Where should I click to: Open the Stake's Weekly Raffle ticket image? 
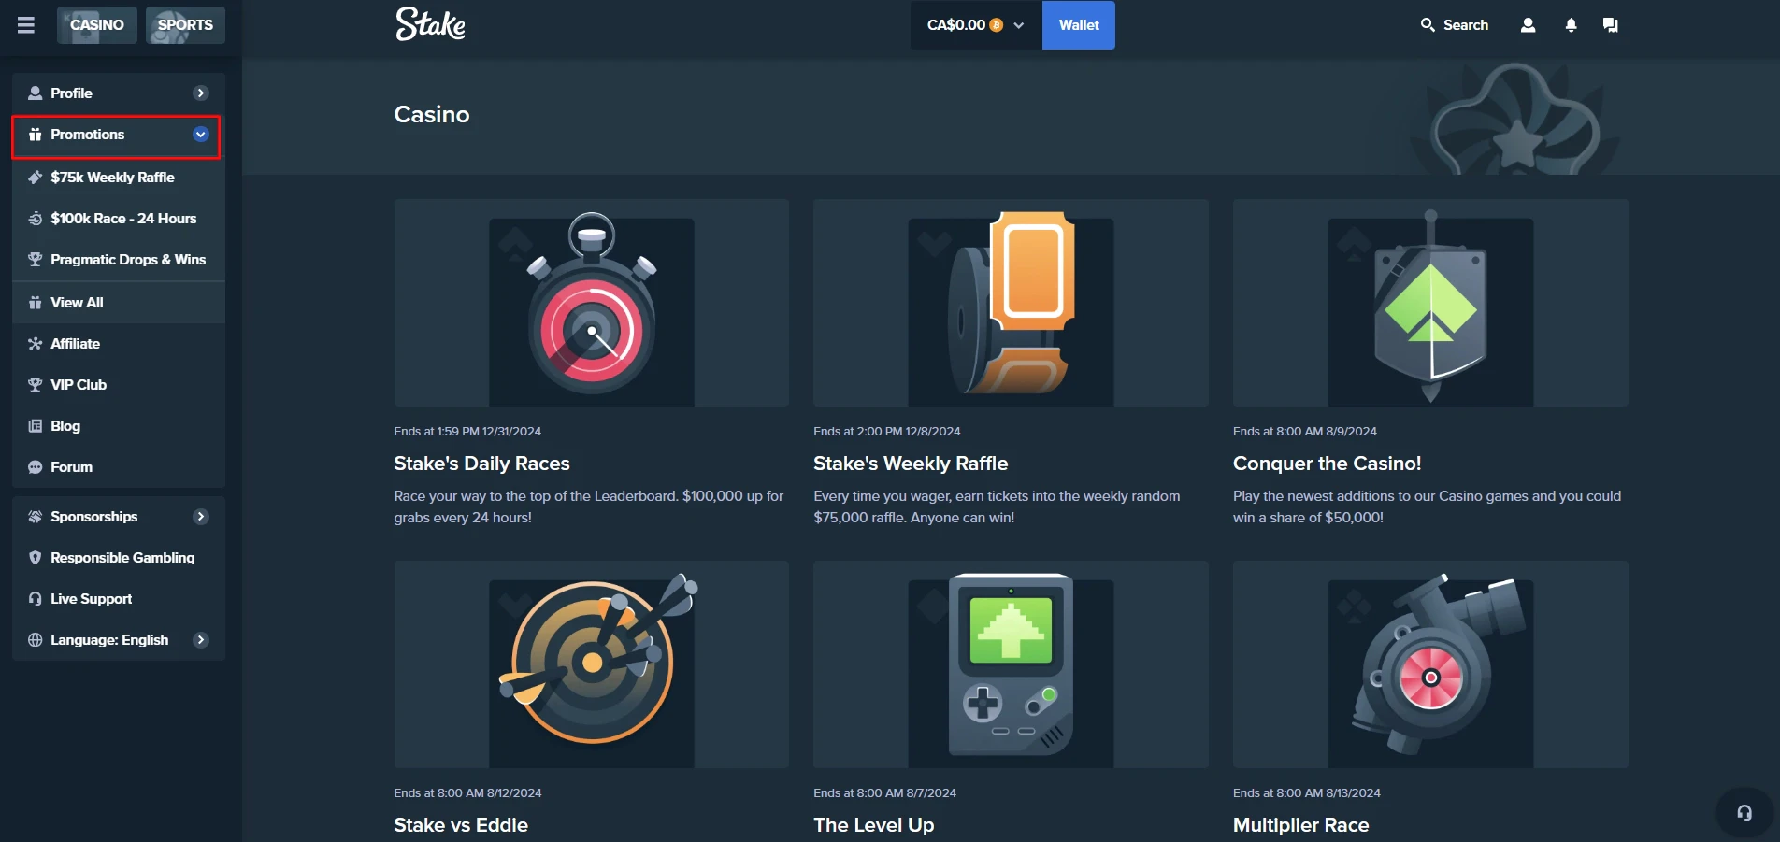pos(1011,303)
